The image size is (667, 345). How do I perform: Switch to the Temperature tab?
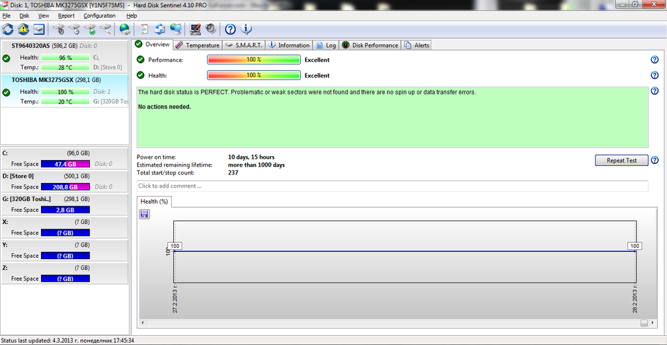197,45
